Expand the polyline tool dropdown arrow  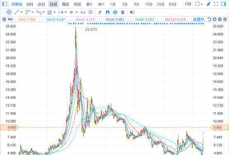point(43,12)
